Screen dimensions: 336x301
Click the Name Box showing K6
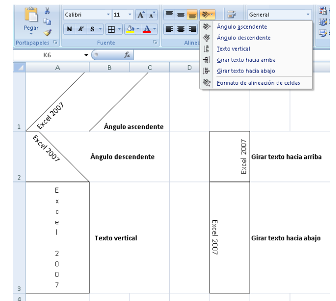[47, 54]
